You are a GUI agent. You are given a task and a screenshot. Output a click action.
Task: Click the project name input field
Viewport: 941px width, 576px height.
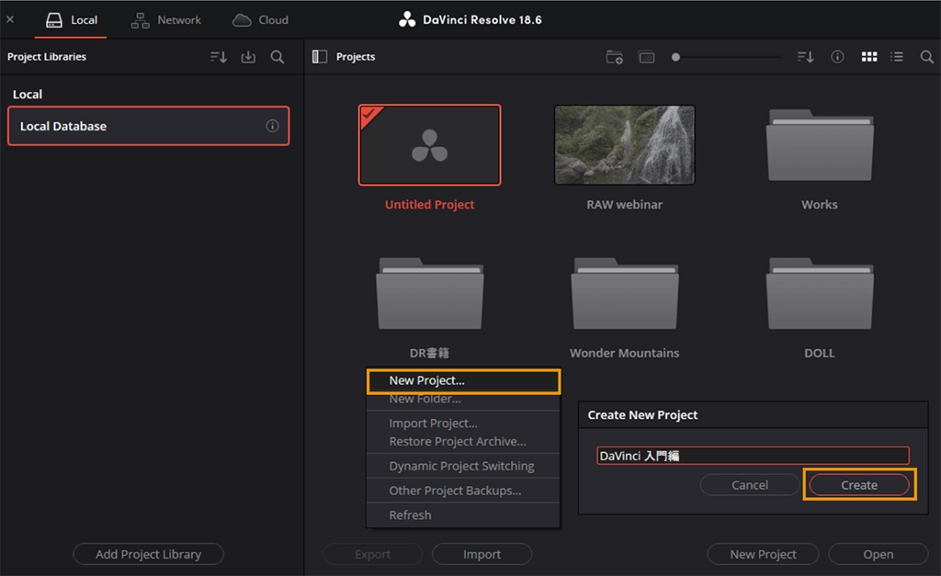click(753, 456)
